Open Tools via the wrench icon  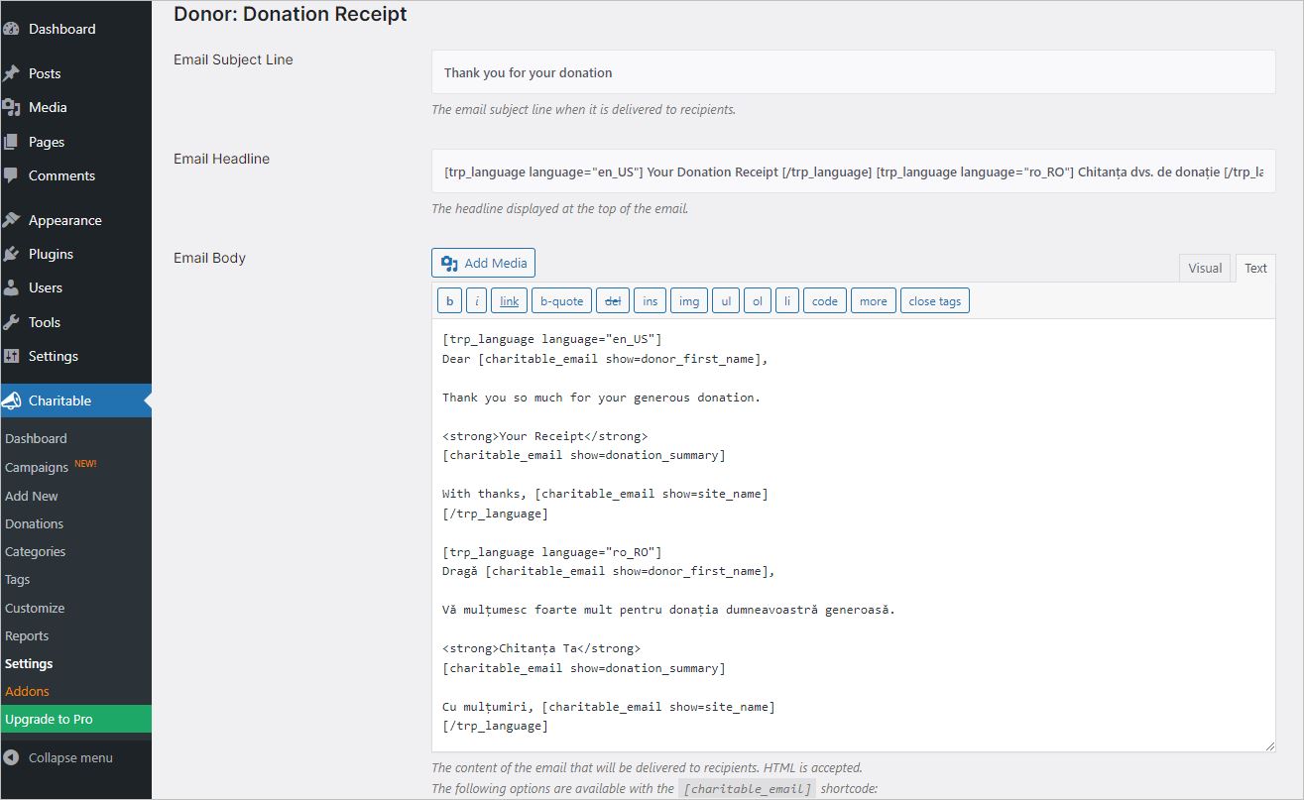tap(20, 321)
